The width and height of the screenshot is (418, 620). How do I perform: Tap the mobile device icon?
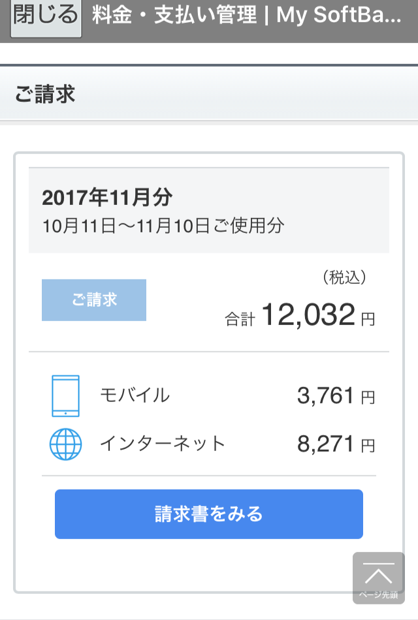point(65,395)
